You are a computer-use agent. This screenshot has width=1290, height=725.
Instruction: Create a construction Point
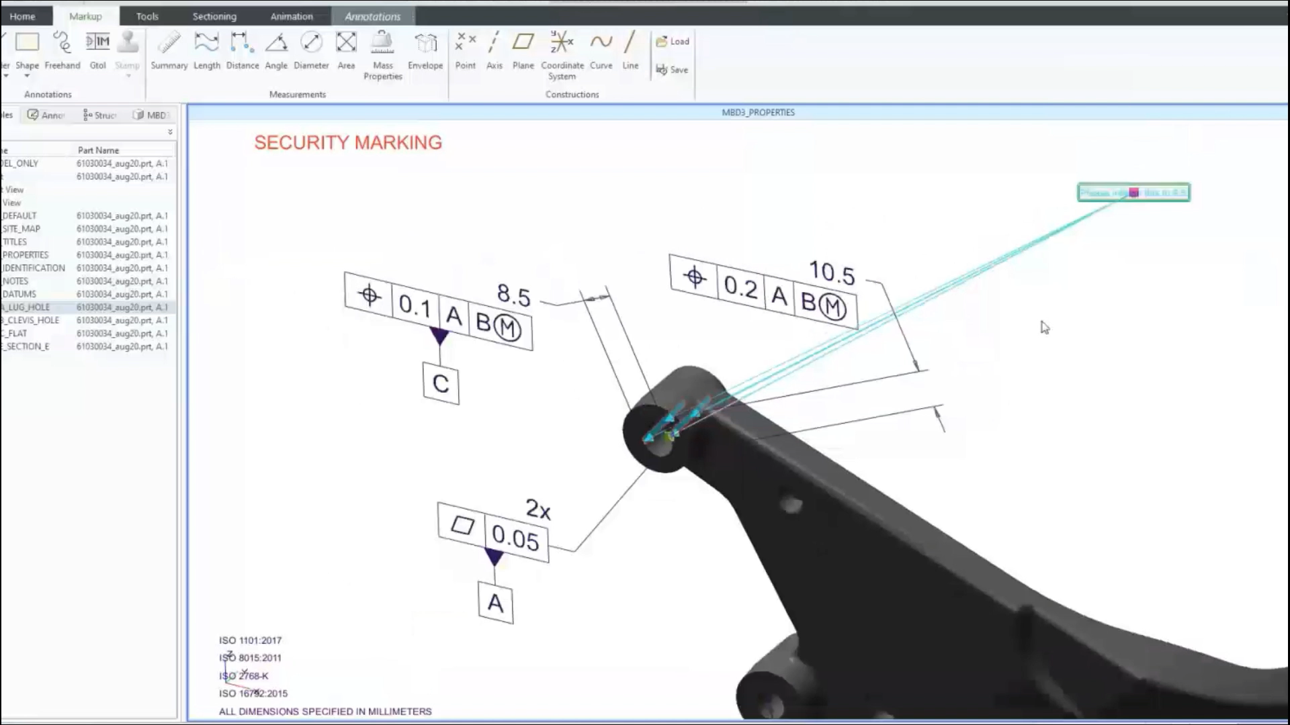click(465, 50)
